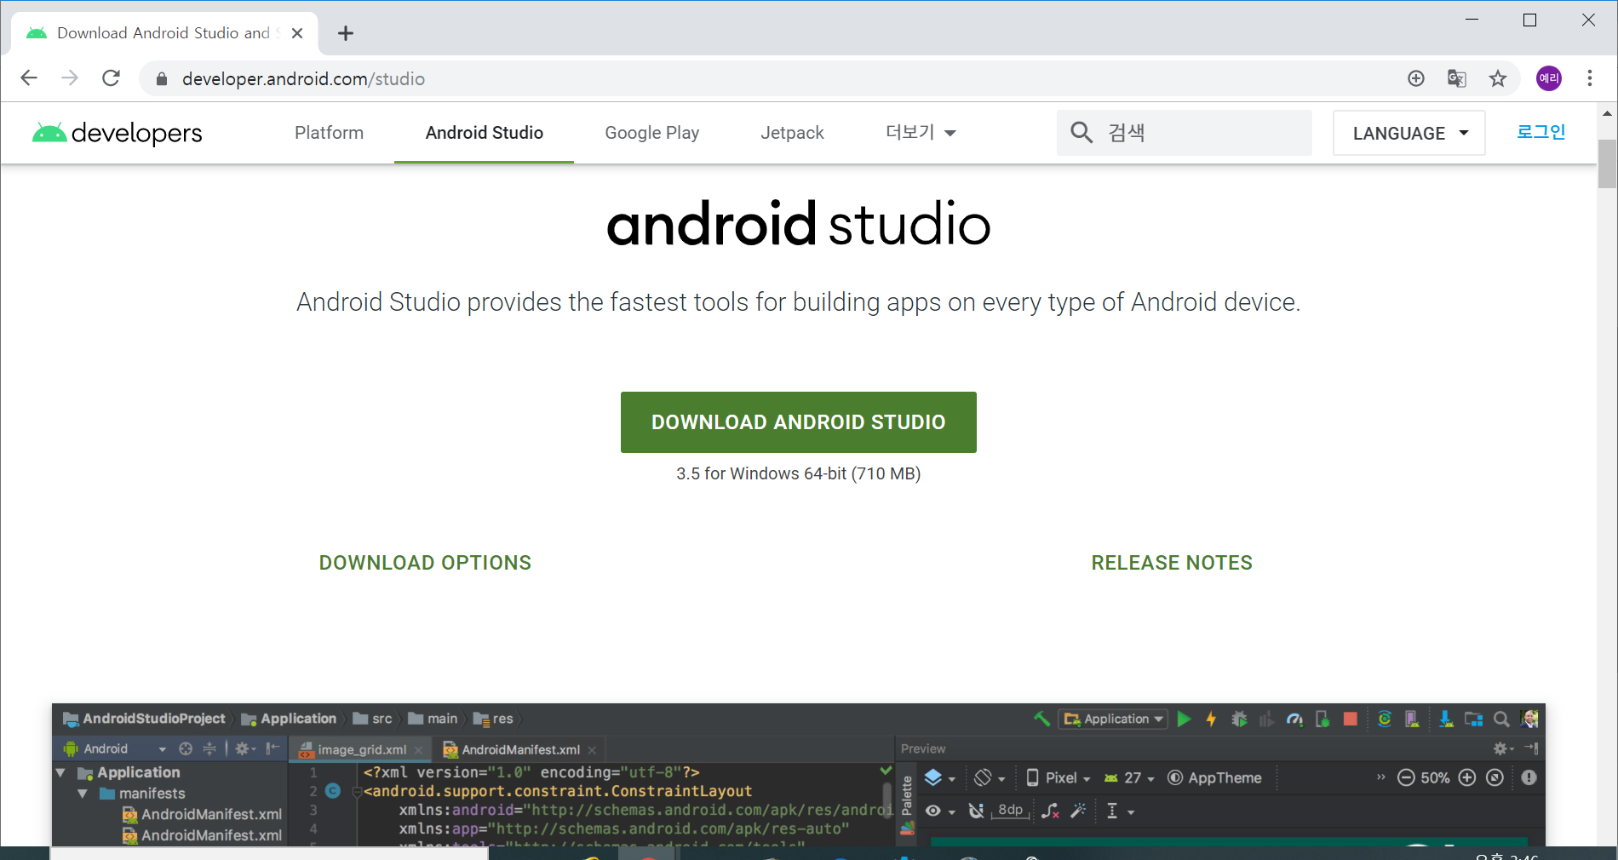
Task: Click the install app plus icon in address bar
Action: click(x=1416, y=78)
